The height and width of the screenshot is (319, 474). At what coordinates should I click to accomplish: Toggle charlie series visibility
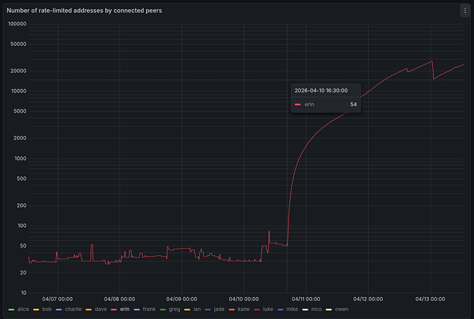click(x=73, y=309)
